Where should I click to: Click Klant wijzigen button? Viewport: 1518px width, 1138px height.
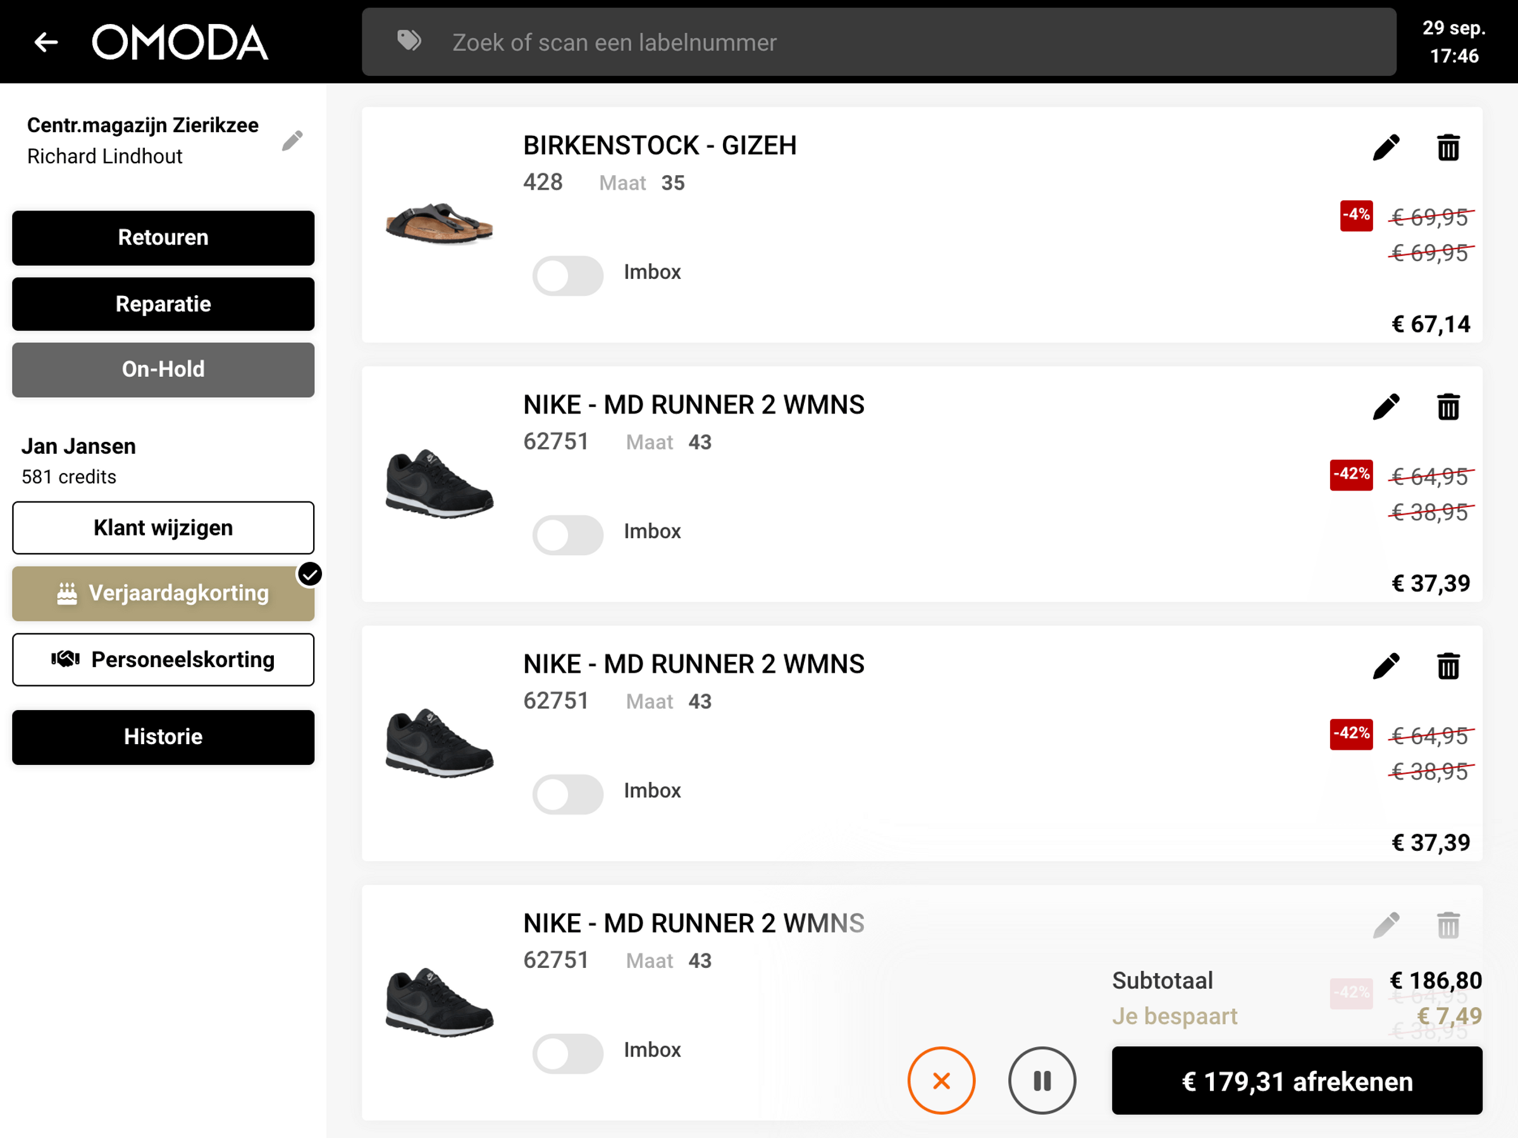click(163, 527)
